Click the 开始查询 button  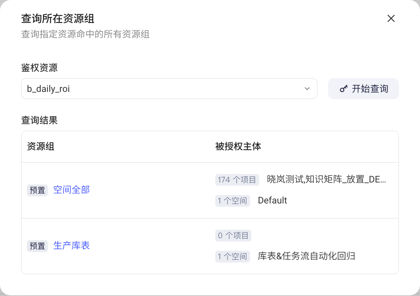[363, 89]
